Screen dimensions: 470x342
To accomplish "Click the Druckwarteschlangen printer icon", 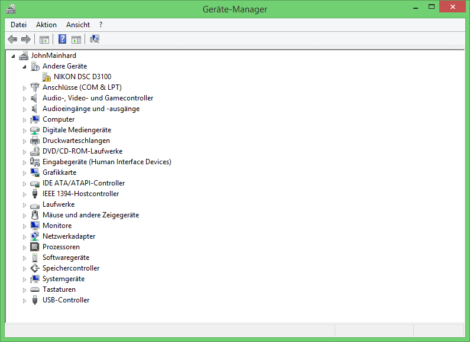I will pyautogui.click(x=35, y=141).
